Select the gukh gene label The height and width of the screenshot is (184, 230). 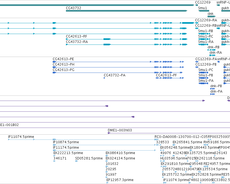(225, 8)
